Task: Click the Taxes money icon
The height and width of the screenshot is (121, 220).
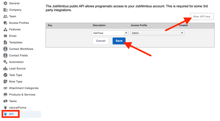Action: click(x=5, y=101)
